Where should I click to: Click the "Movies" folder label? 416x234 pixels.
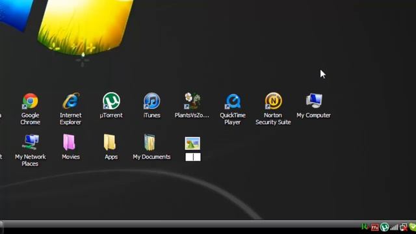[71, 157]
